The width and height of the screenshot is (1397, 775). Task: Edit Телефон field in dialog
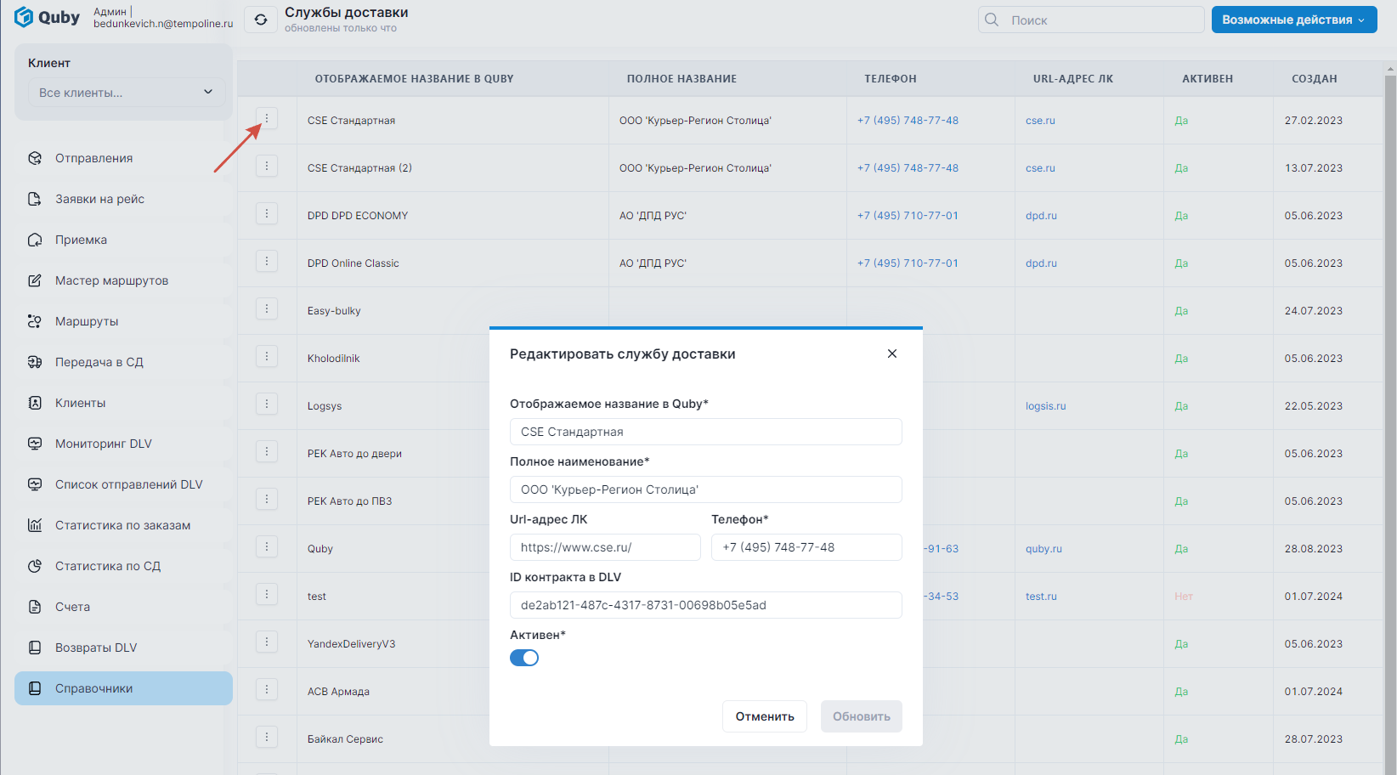[x=806, y=547]
